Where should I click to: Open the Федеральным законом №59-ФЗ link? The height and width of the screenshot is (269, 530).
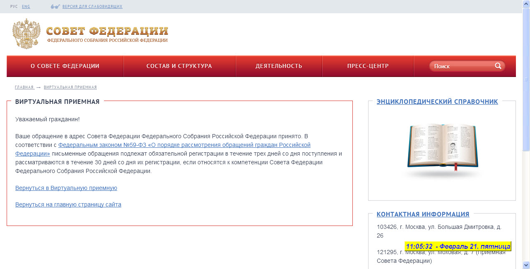click(184, 145)
